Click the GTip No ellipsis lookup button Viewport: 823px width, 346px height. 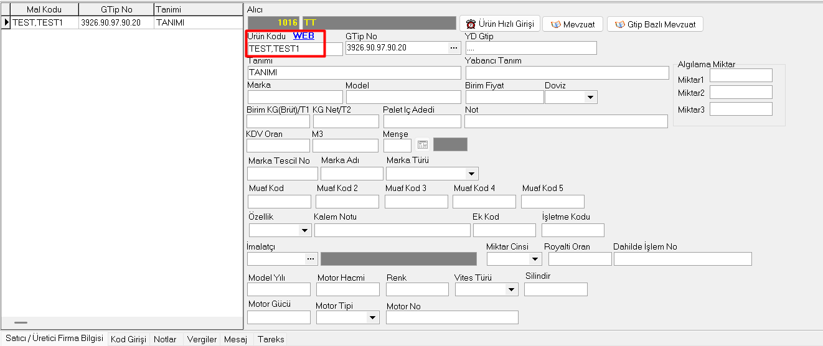click(x=453, y=48)
